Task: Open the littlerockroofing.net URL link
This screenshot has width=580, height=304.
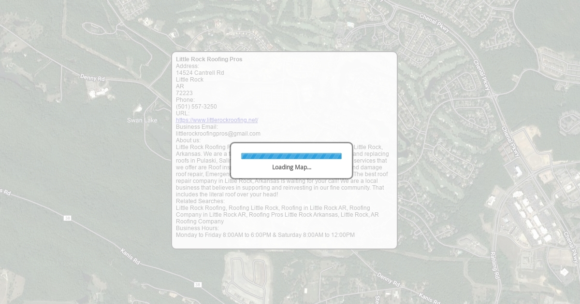Action: 217,120
